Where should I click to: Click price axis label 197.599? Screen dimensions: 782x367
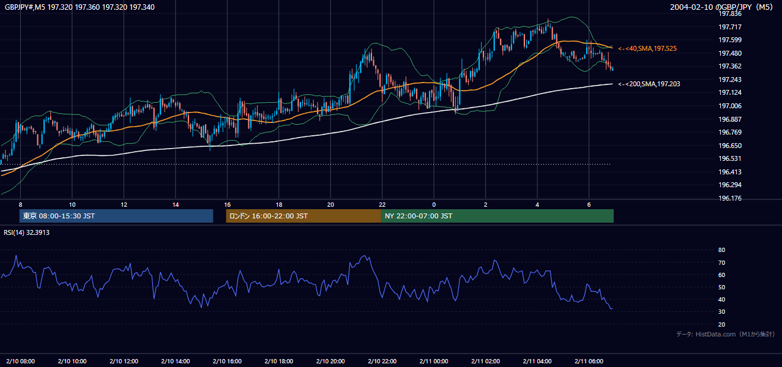click(729, 40)
